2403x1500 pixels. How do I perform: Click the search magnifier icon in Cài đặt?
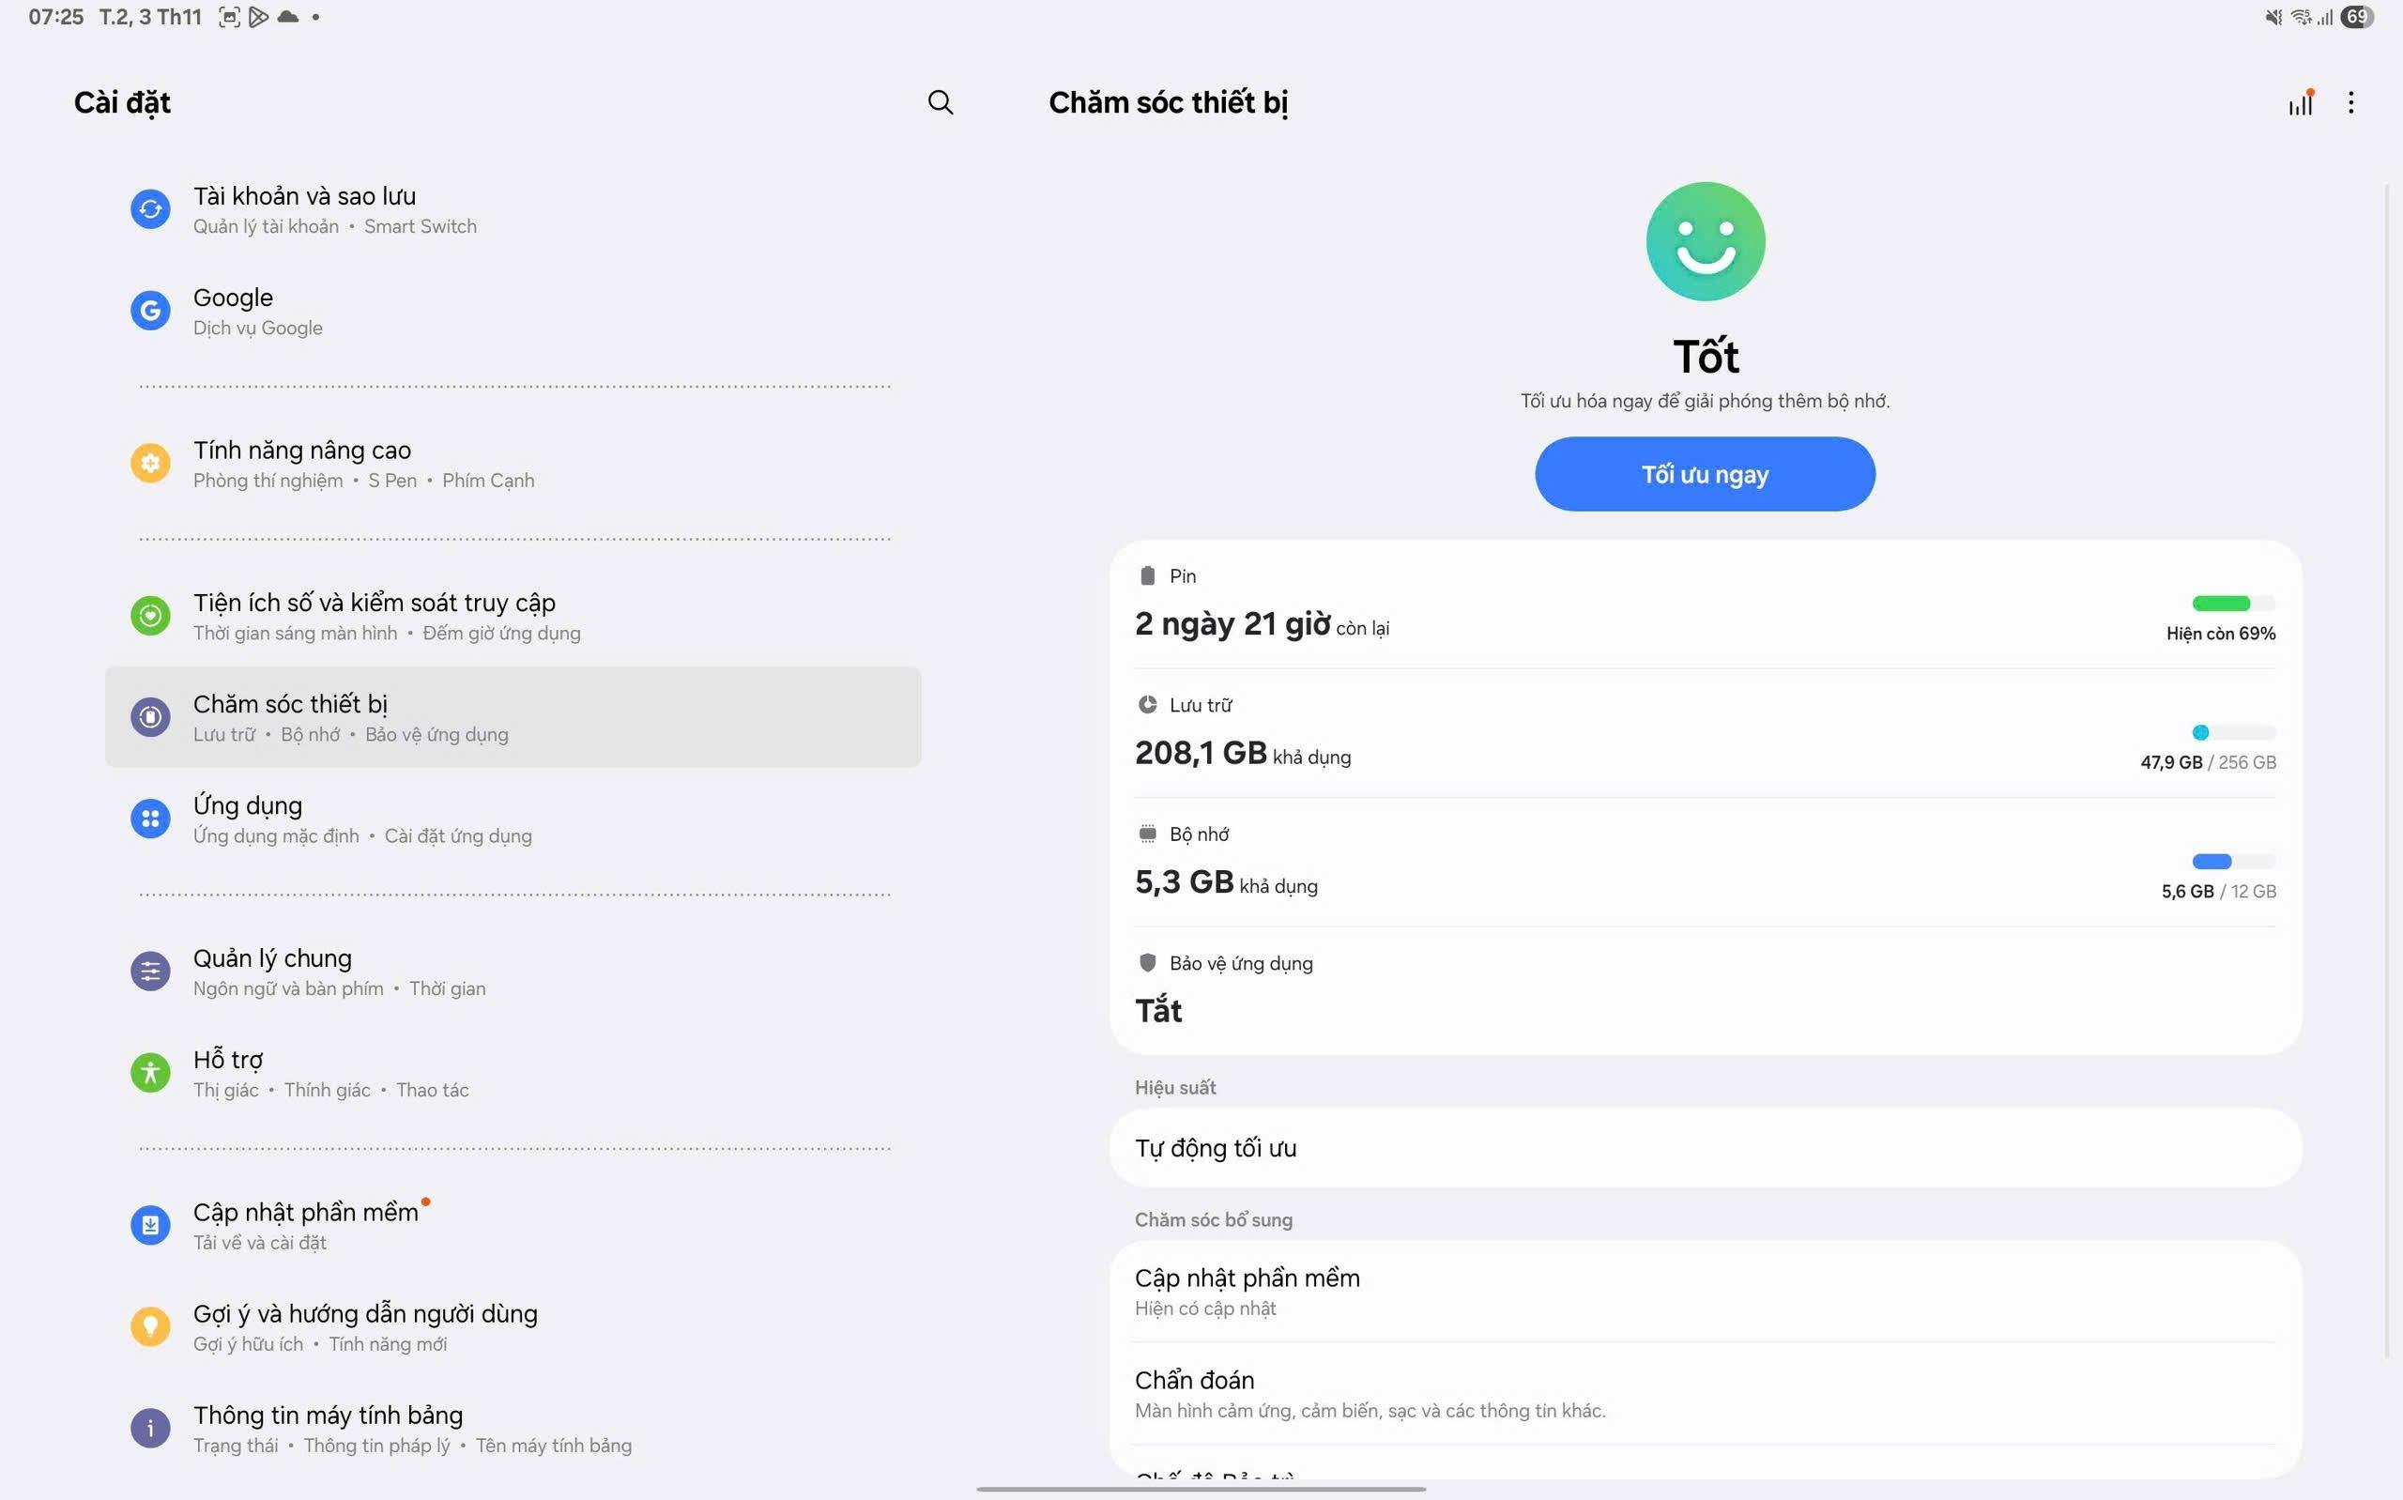point(940,102)
